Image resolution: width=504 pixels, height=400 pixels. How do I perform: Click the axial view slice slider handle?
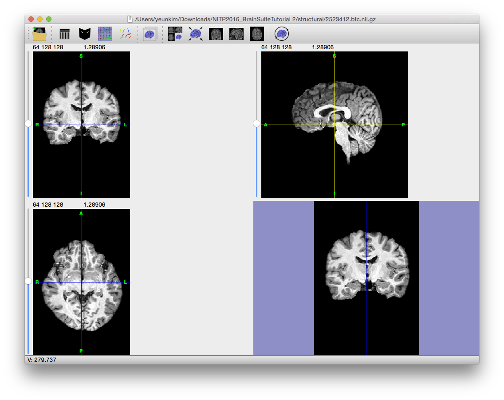click(x=28, y=281)
